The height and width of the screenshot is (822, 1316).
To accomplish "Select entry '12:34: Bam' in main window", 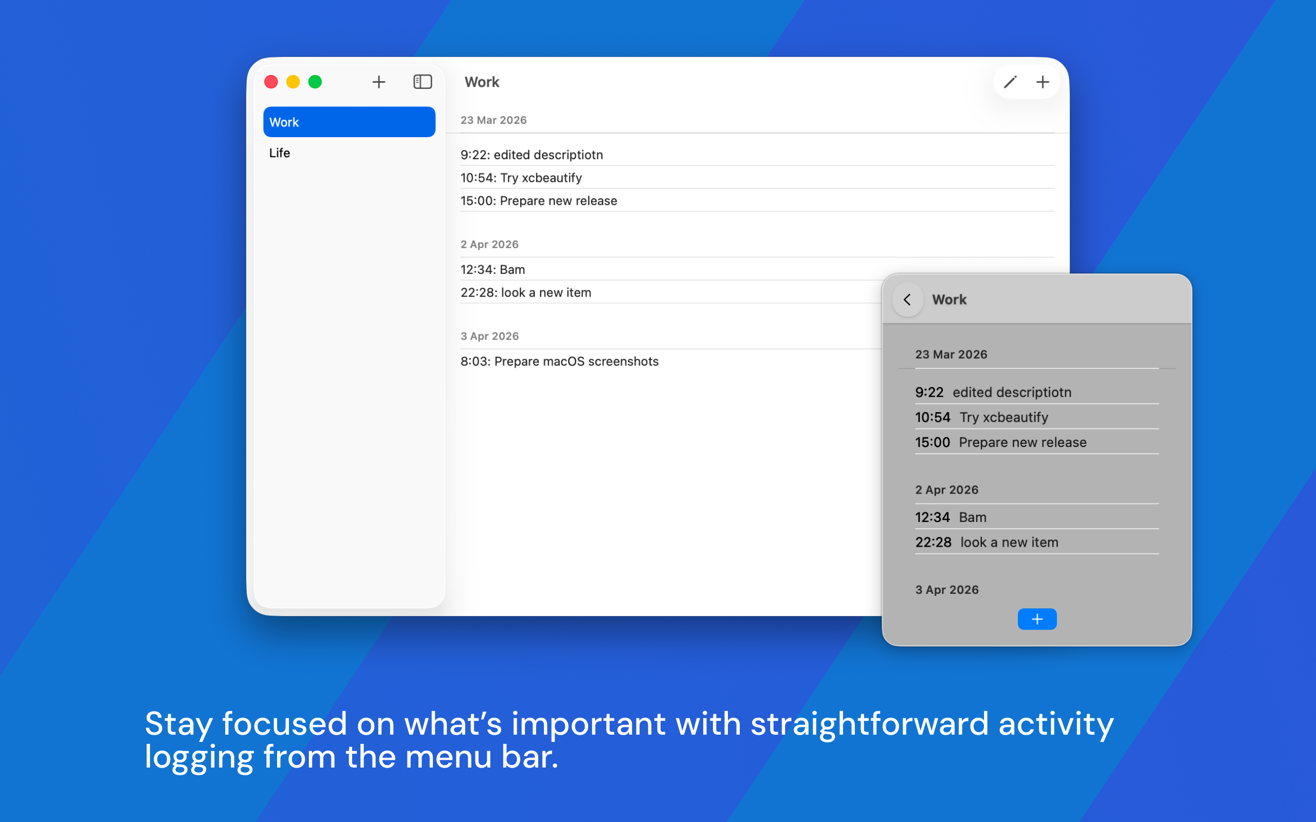I will 670,270.
